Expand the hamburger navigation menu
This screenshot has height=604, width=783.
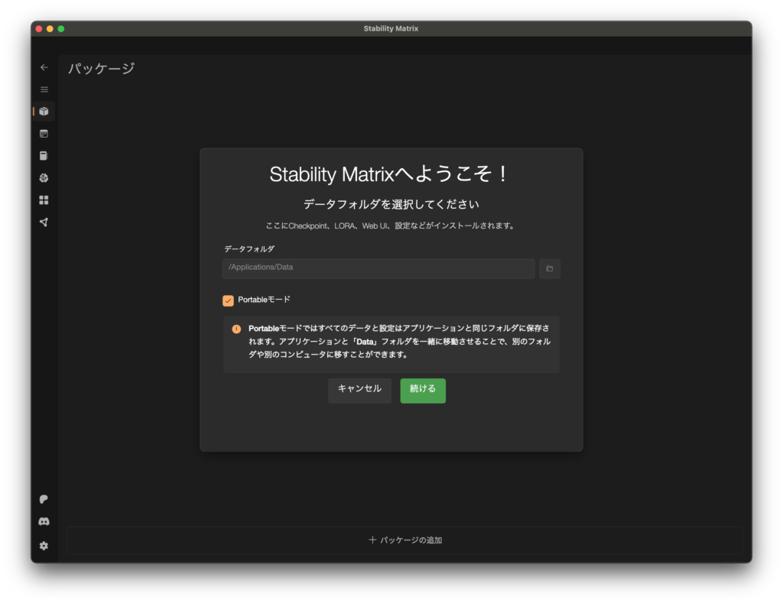(x=44, y=89)
